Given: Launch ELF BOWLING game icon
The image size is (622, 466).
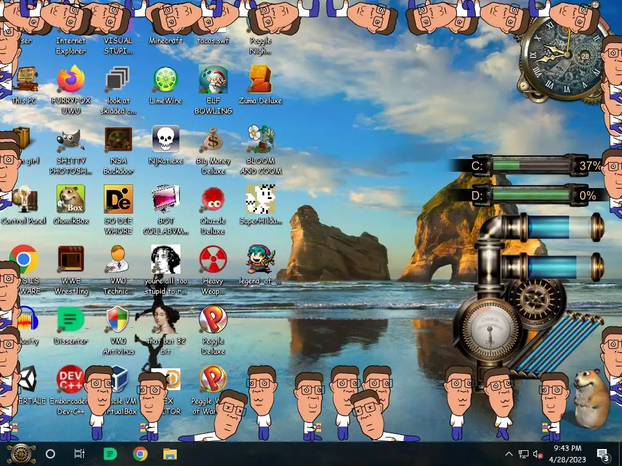Looking at the screenshot, I should coord(213,79).
